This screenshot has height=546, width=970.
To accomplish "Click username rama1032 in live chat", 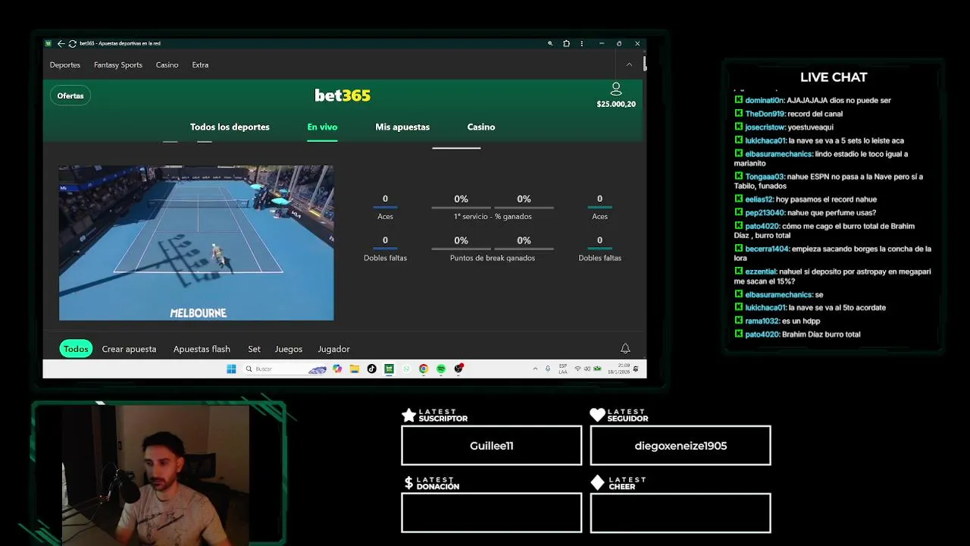I will click(762, 321).
